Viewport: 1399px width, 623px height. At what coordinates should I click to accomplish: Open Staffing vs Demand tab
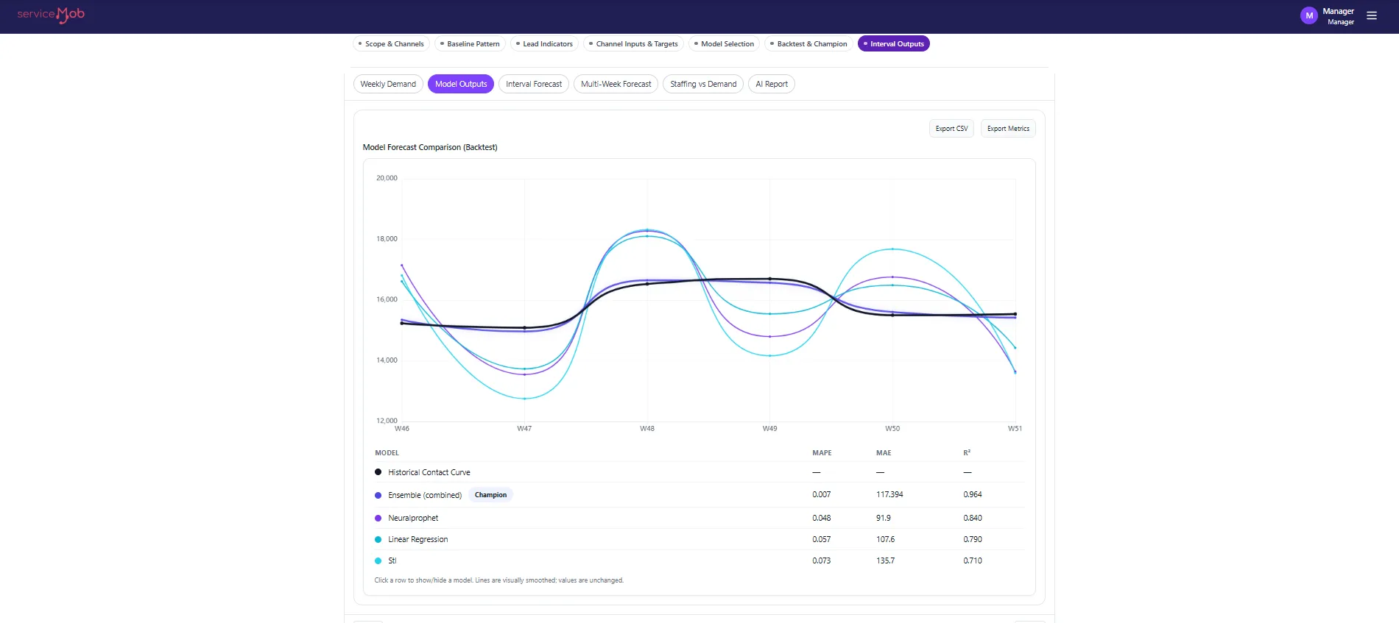[703, 84]
